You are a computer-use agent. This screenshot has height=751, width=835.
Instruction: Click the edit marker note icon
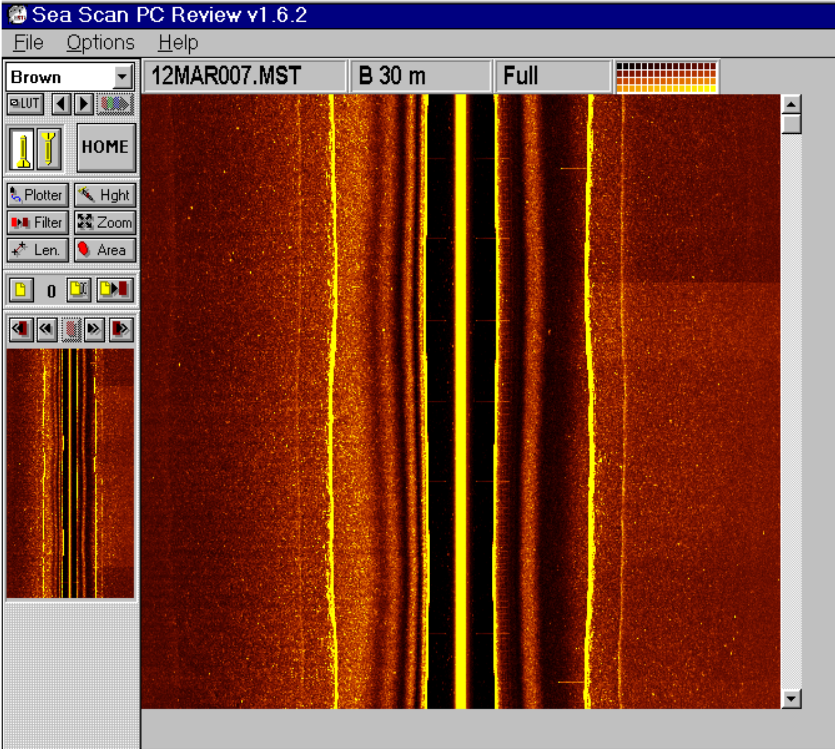[79, 290]
